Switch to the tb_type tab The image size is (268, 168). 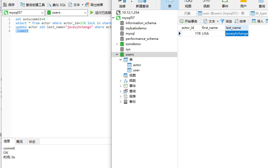(x=259, y=13)
